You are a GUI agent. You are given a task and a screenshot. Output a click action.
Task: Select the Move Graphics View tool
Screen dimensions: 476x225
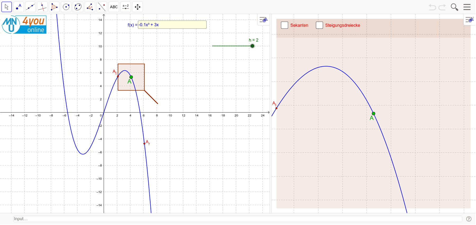point(138,7)
